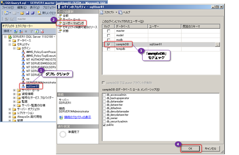Click the New Project icon in SSMS toolbar
The image size is (239, 155).
[6, 13]
